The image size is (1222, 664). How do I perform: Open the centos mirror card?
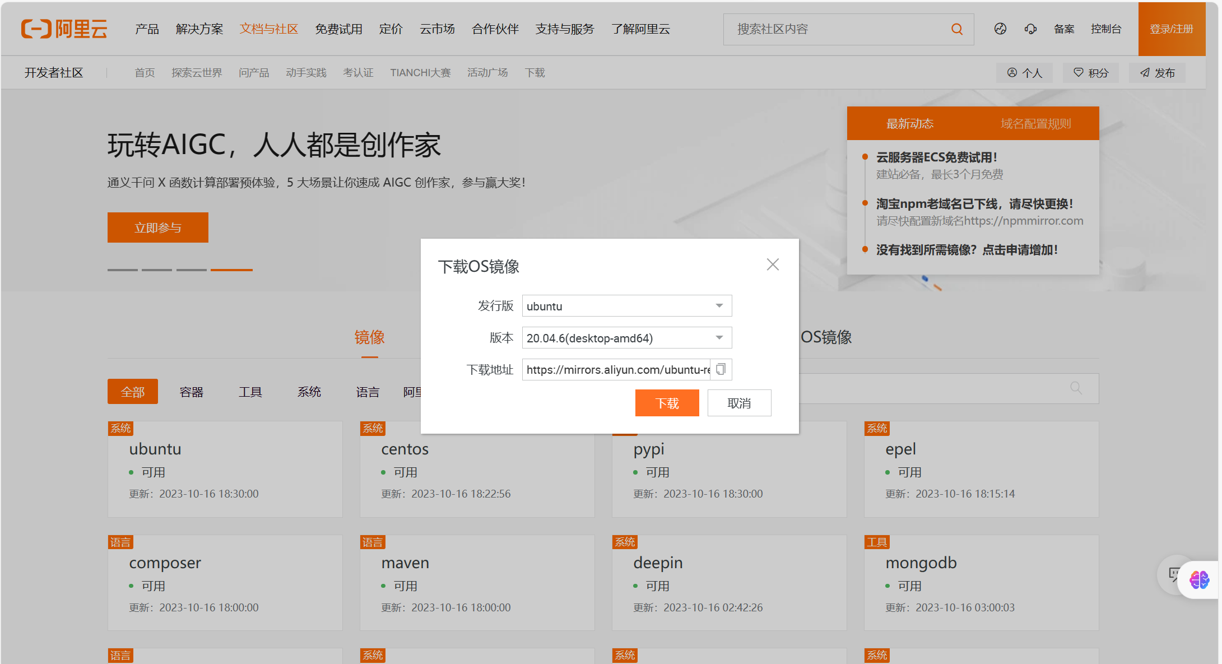477,469
